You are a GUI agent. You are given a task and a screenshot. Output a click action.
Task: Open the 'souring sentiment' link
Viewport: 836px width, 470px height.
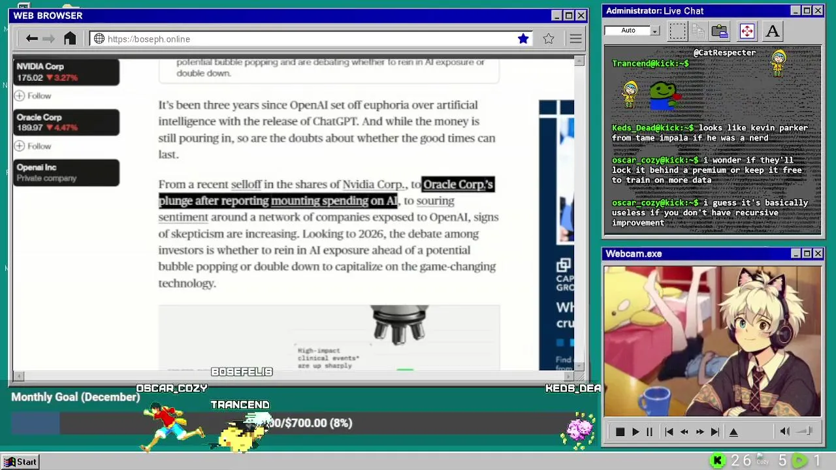(x=435, y=200)
